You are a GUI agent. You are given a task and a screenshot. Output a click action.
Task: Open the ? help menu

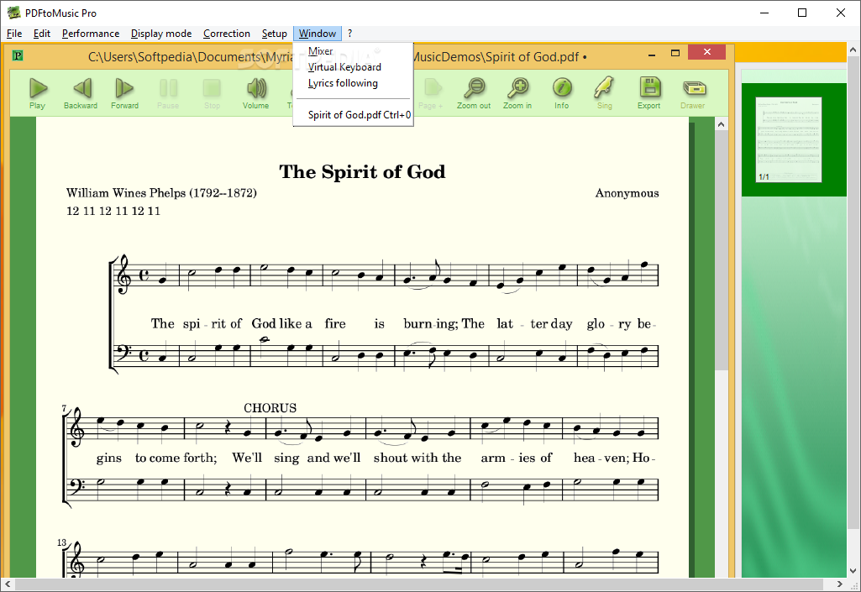click(x=349, y=34)
